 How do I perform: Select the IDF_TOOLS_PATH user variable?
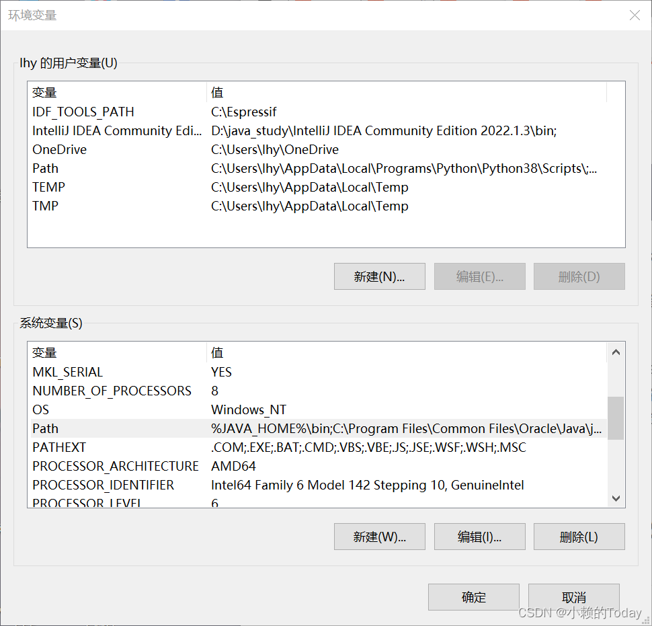click(x=83, y=112)
